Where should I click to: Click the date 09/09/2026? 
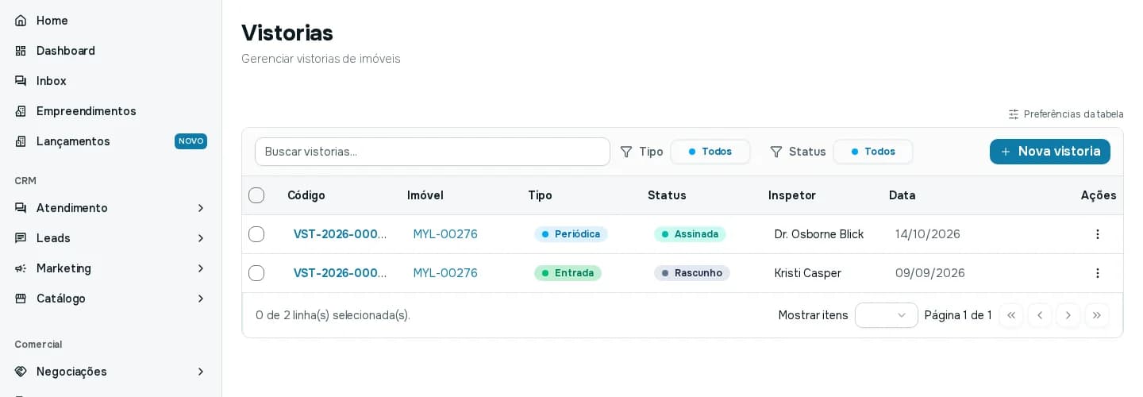(930, 273)
